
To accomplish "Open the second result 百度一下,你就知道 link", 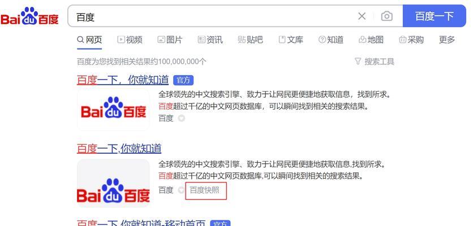I will 119,149.
